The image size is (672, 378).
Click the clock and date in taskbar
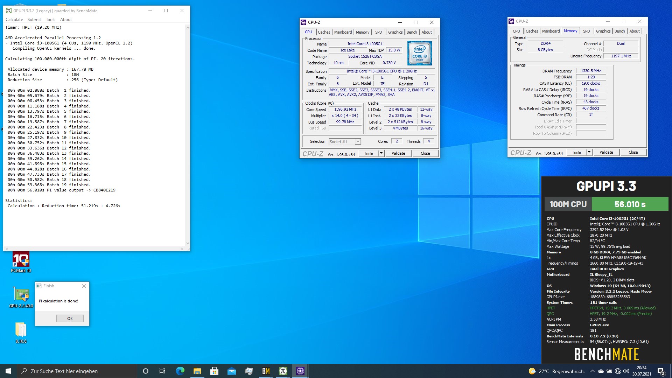point(642,371)
